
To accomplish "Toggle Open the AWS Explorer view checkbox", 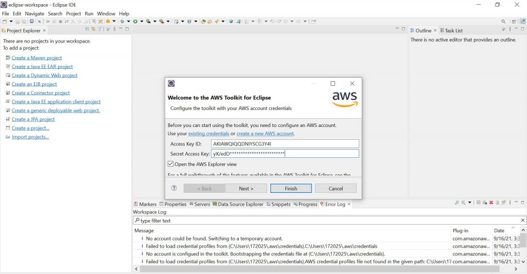I will [171, 164].
